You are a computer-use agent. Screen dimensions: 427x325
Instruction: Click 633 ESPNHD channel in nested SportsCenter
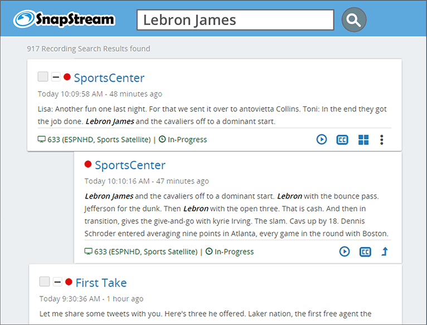(145, 252)
